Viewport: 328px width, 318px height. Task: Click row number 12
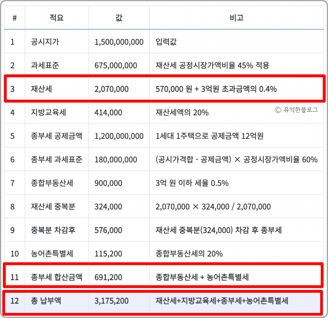(x=14, y=301)
